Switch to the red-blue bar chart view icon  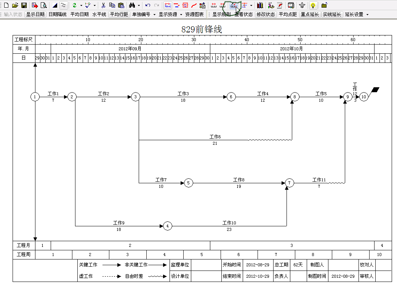176,5
